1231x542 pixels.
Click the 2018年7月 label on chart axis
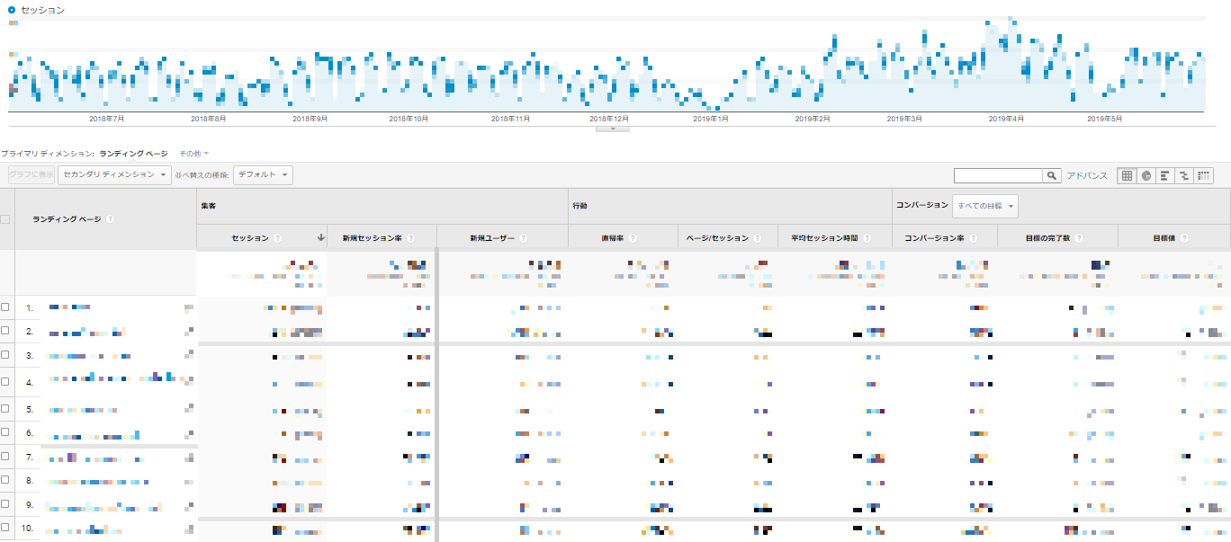click(106, 119)
